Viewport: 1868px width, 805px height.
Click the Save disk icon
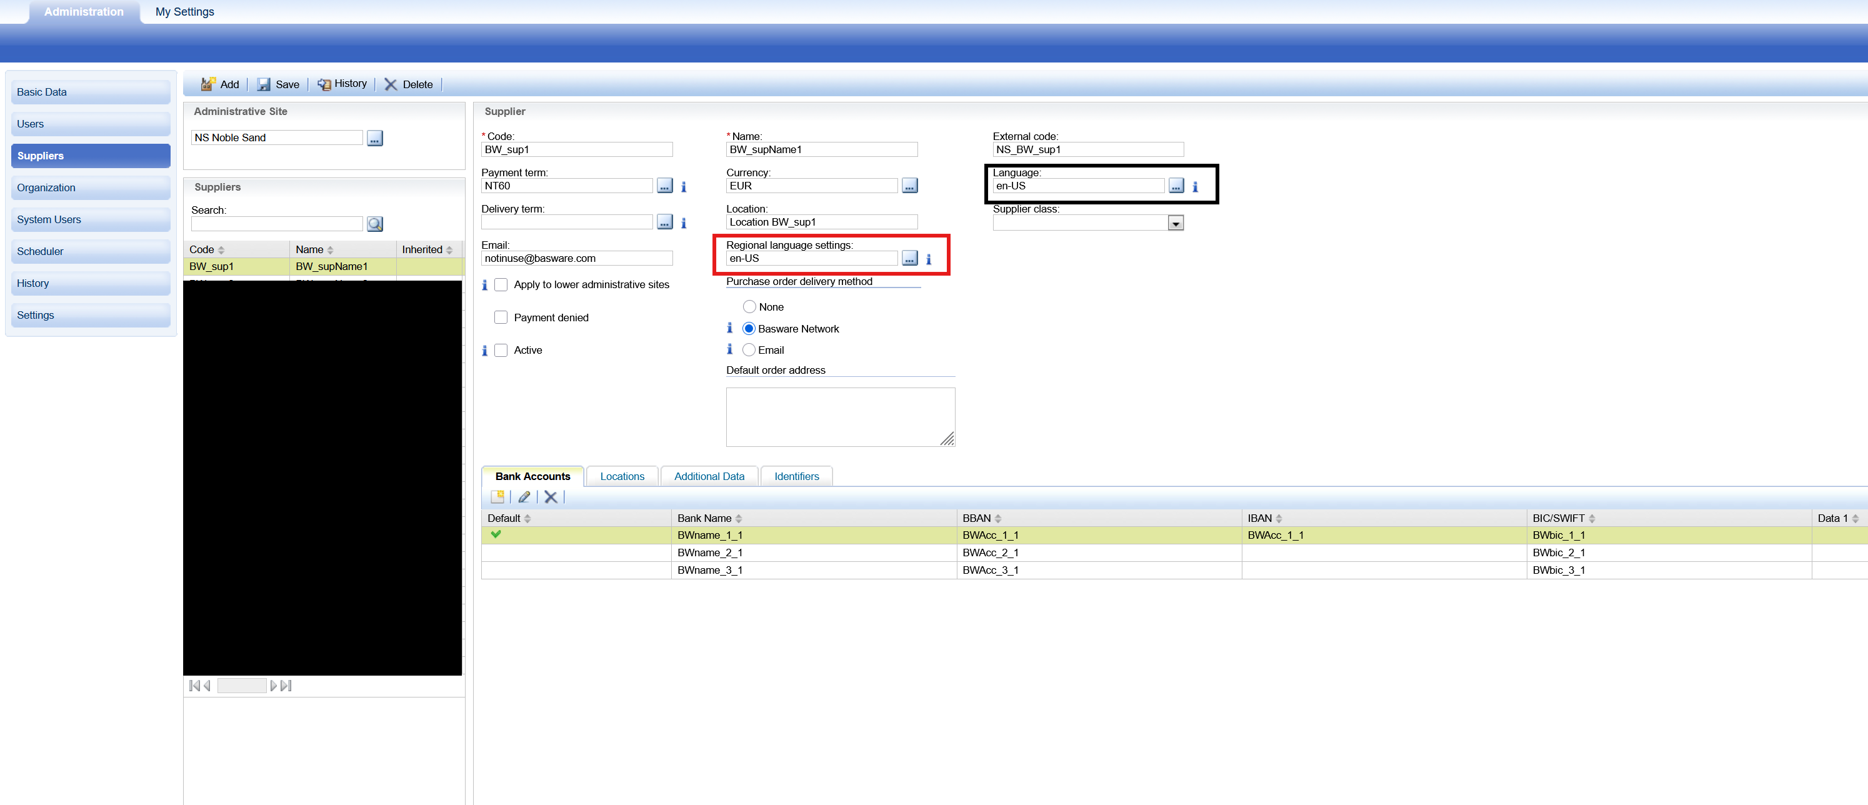264,84
